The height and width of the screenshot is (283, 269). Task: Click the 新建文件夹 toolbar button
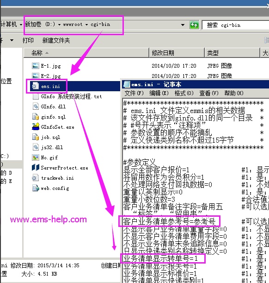pyautogui.click(x=56, y=40)
